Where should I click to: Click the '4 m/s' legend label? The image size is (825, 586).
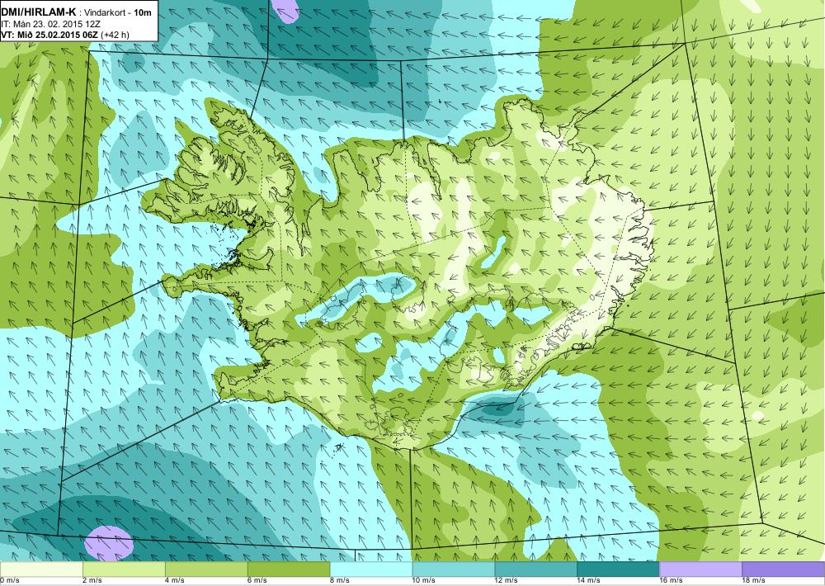click(175, 581)
